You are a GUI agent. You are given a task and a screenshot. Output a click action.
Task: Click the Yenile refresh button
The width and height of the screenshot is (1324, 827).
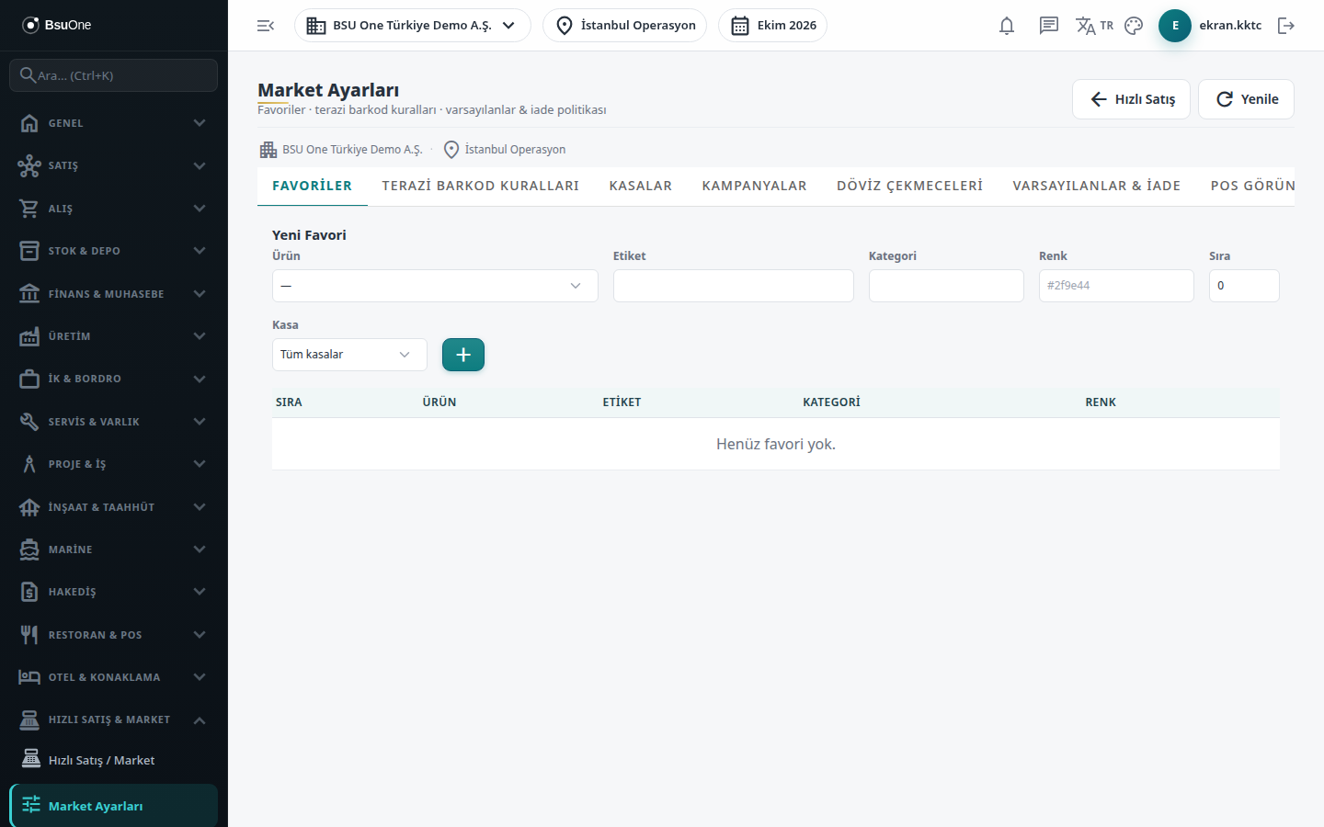pyautogui.click(x=1246, y=99)
